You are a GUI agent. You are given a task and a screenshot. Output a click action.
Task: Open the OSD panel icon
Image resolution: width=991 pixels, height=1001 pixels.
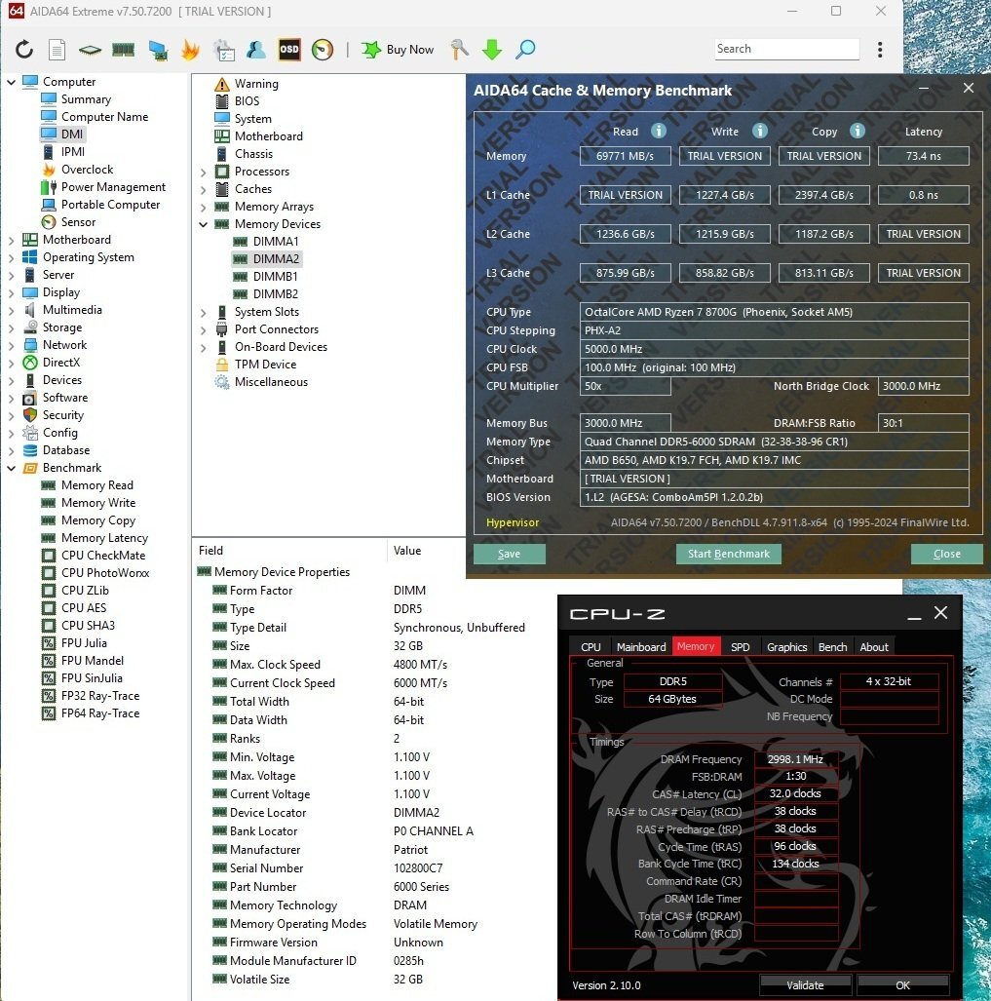(289, 49)
